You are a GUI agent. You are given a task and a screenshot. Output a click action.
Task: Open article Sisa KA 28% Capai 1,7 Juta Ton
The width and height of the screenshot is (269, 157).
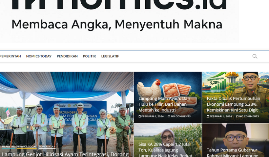(165, 150)
